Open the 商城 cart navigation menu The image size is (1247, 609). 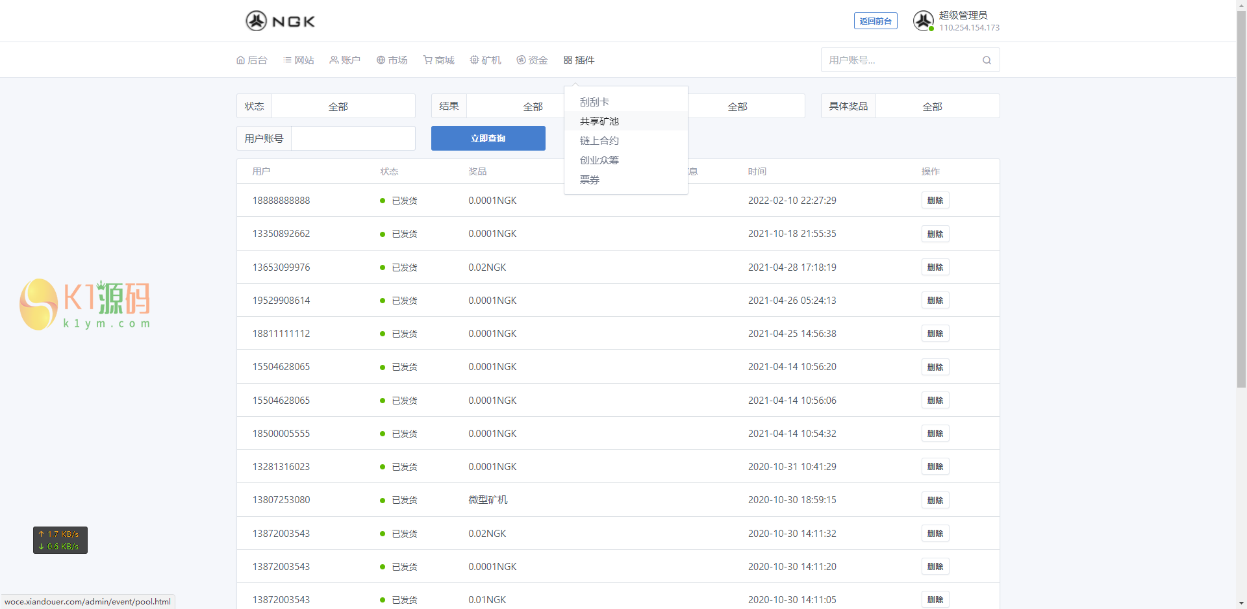(439, 60)
